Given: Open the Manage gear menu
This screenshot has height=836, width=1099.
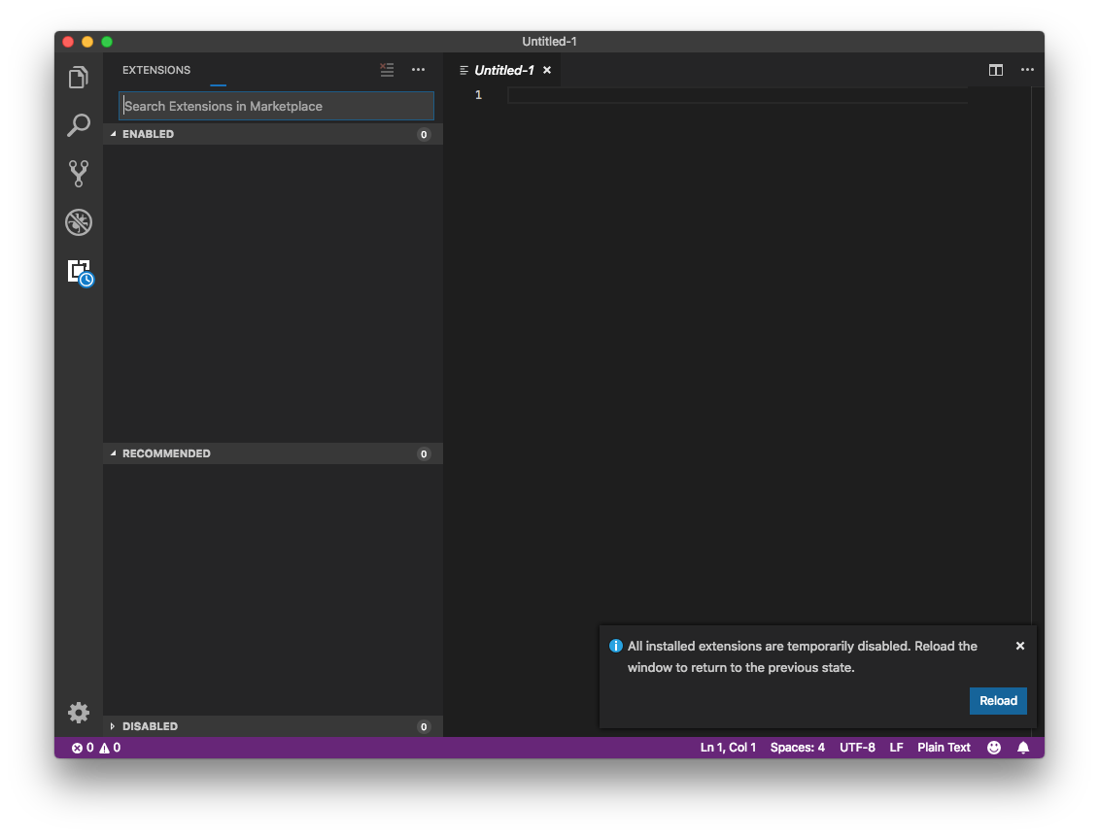Looking at the screenshot, I should [79, 712].
